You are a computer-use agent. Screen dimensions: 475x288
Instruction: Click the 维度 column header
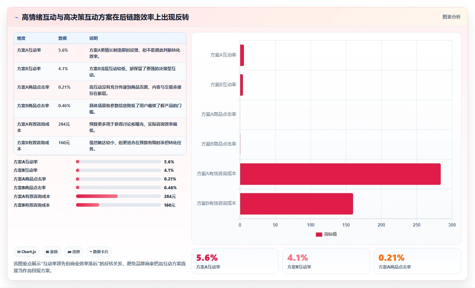[x=21, y=38]
